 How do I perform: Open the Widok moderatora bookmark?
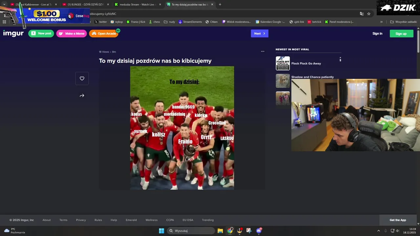(x=237, y=22)
